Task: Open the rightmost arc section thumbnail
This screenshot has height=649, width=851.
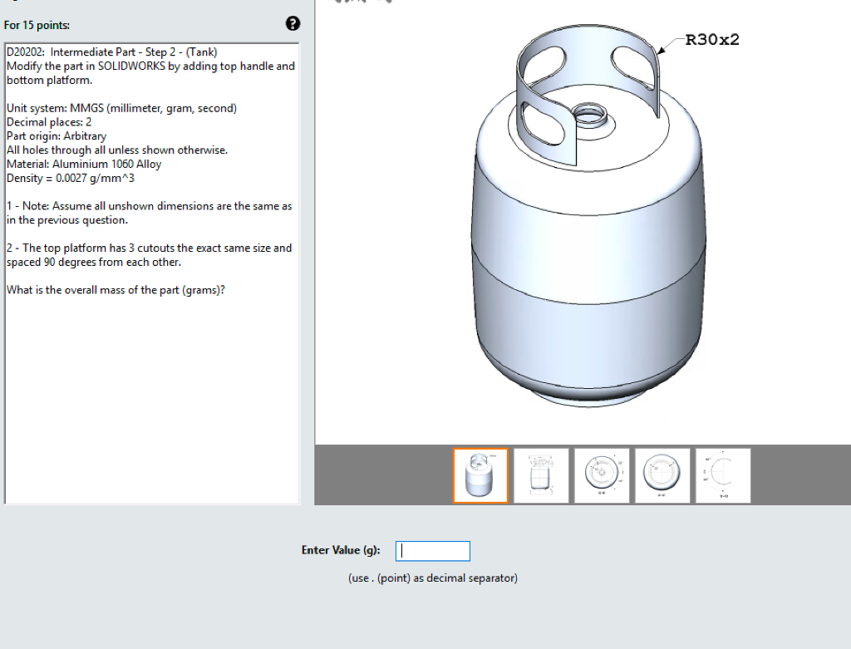Action: [x=722, y=475]
